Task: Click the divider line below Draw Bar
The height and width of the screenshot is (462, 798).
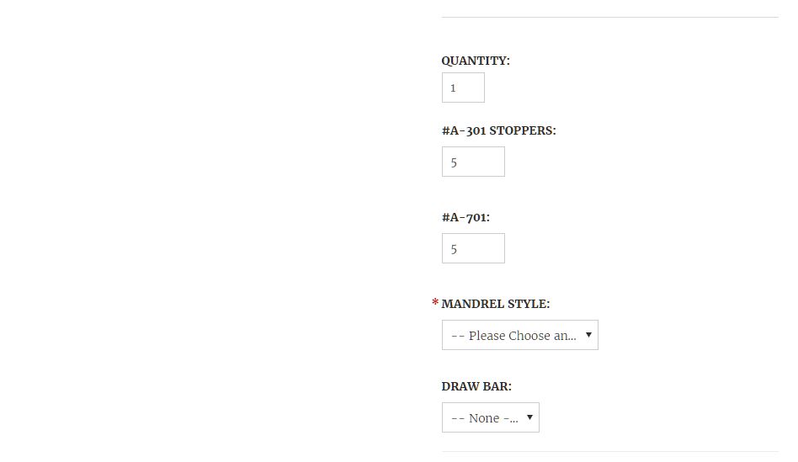Action: point(609,452)
